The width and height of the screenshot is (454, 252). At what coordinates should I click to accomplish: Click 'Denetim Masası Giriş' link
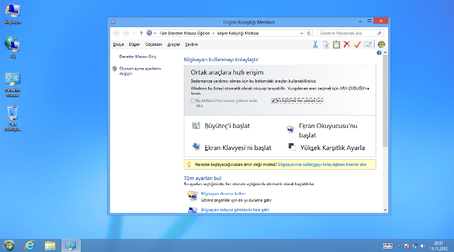point(137,57)
